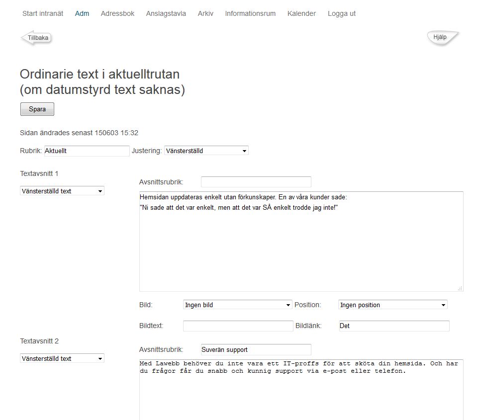Open Start intranät in the navigation

point(43,13)
